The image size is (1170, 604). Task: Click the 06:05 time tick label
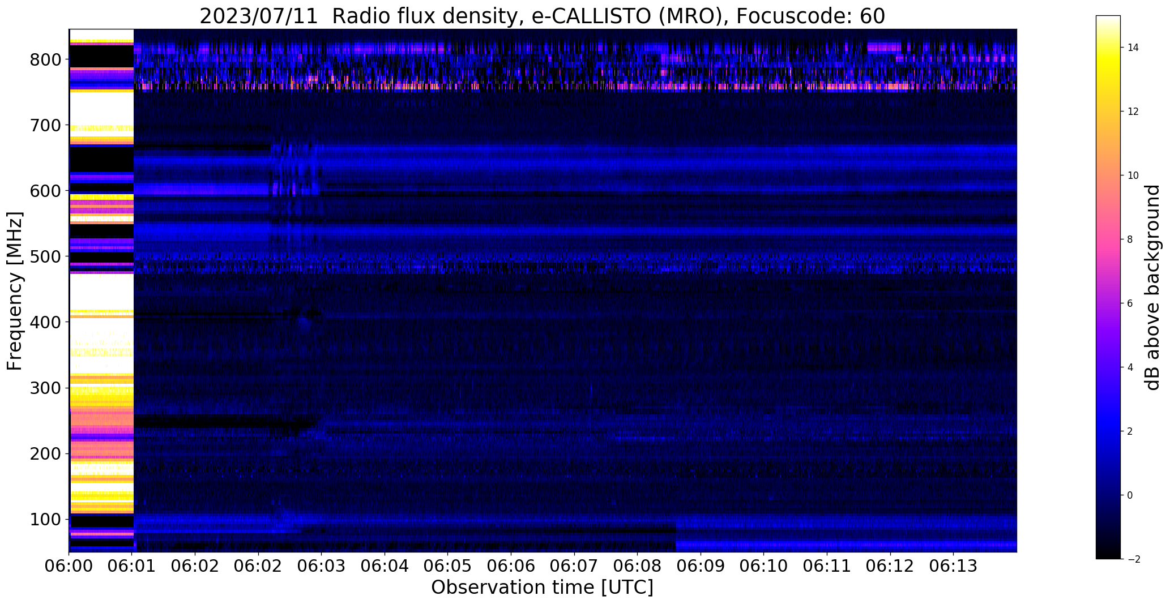pos(448,566)
